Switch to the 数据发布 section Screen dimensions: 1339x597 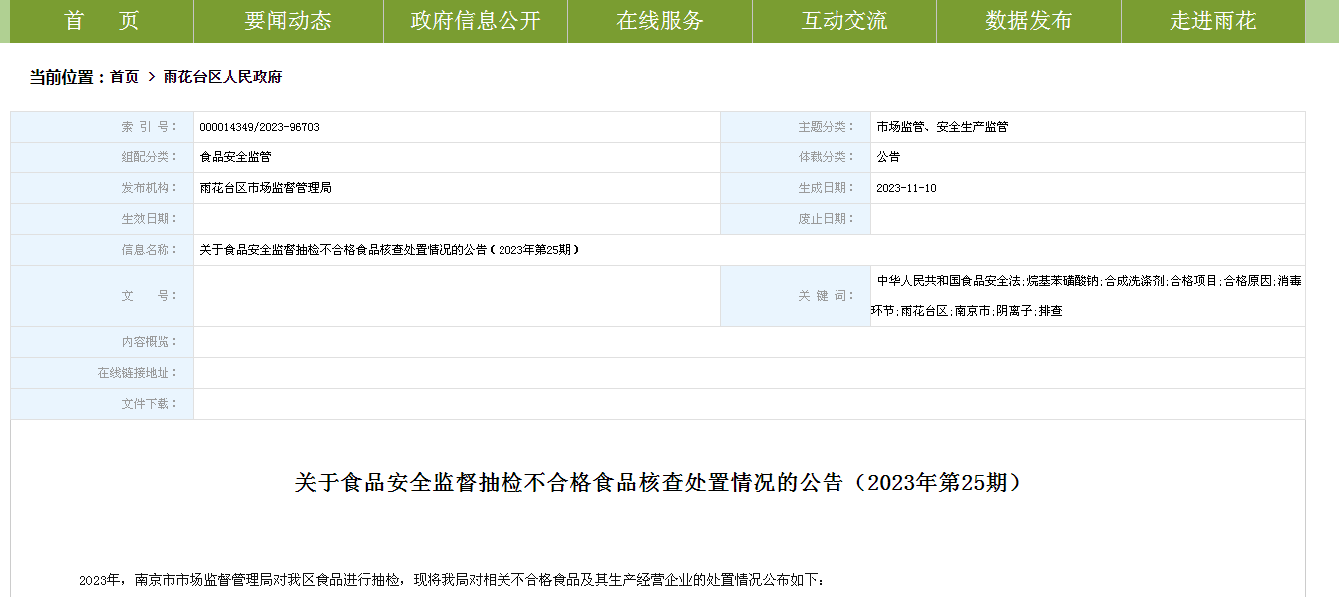1029,21
